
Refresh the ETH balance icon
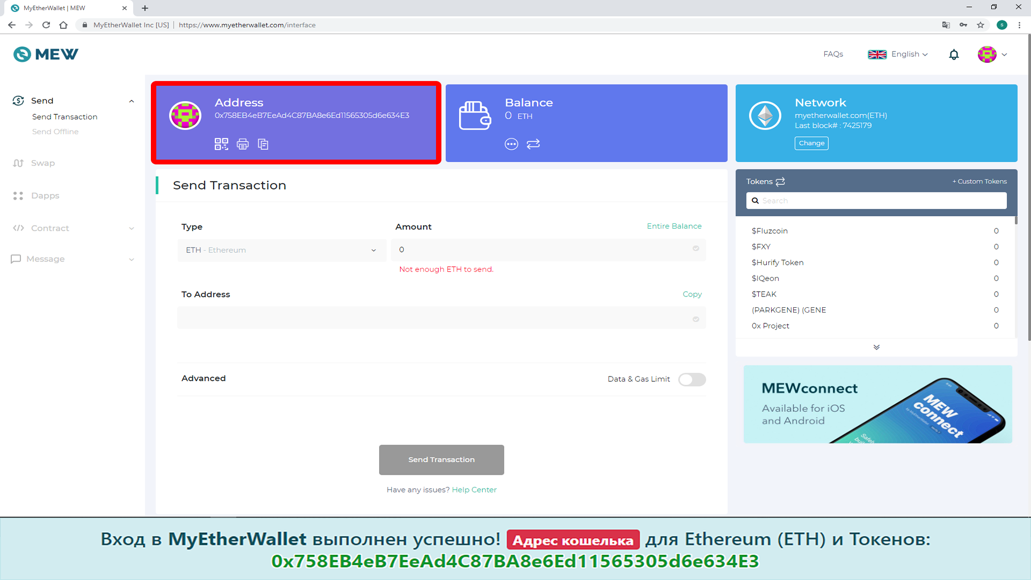pyautogui.click(x=533, y=144)
